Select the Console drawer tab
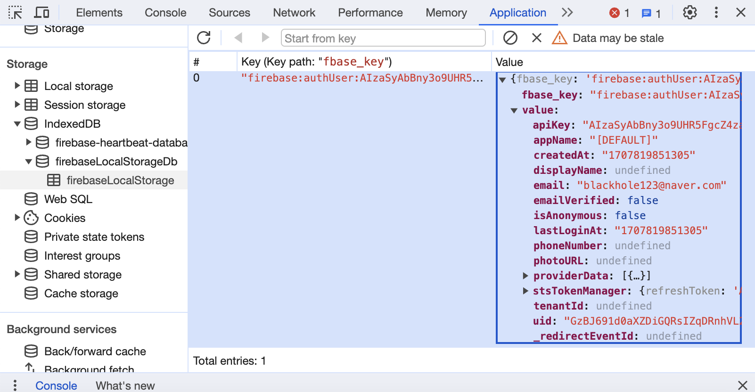755x392 pixels. pyautogui.click(x=56, y=385)
